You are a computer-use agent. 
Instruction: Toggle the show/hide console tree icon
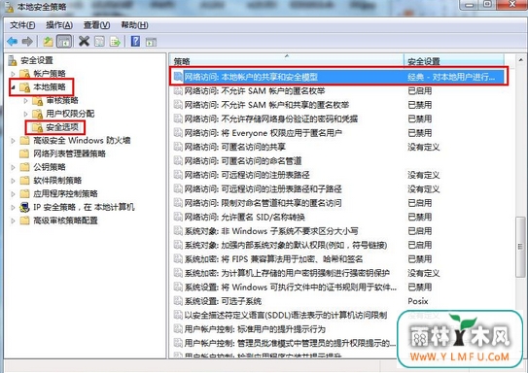click(x=64, y=42)
